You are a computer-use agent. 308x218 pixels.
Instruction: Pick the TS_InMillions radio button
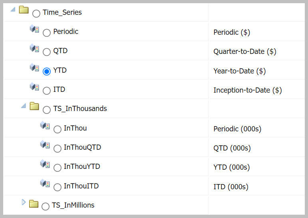click(x=46, y=206)
